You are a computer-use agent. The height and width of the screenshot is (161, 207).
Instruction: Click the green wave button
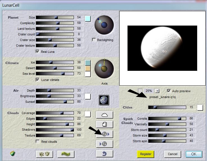click(x=66, y=154)
